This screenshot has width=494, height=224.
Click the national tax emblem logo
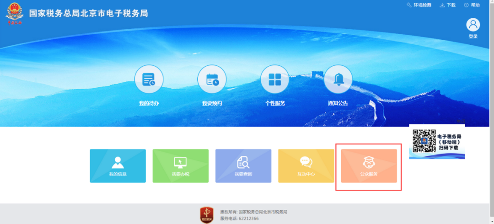pyautogui.click(x=15, y=14)
